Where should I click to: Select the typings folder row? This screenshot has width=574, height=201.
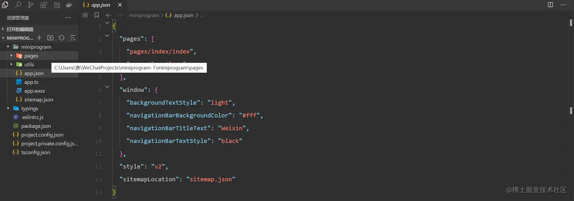point(39,108)
